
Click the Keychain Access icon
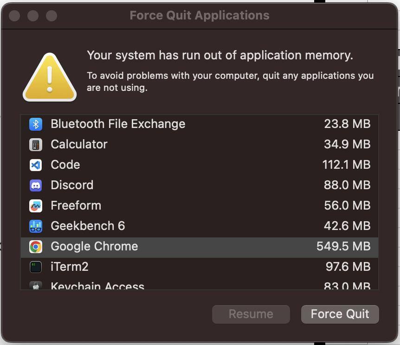[x=36, y=285]
